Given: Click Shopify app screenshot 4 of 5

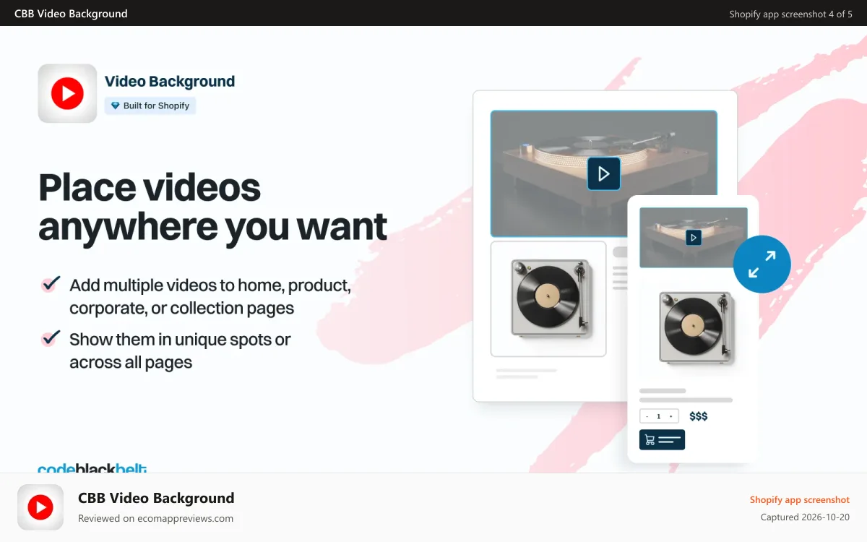Looking at the screenshot, I should [x=790, y=14].
